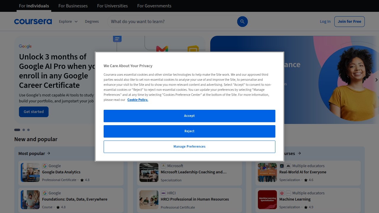Click the Google logo in banner
The height and width of the screenshot is (213, 379).
[25, 46]
